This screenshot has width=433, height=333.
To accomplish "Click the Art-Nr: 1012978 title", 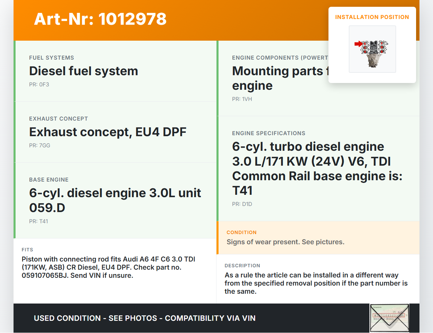I will [x=100, y=19].
